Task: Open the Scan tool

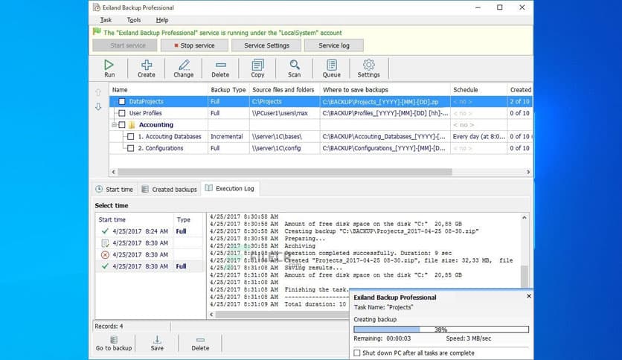Action: [x=295, y=68]
